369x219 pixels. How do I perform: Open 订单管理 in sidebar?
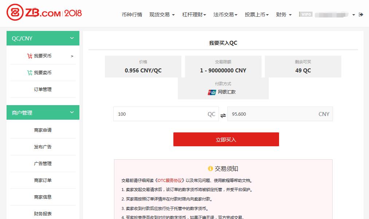pos(43,89)
